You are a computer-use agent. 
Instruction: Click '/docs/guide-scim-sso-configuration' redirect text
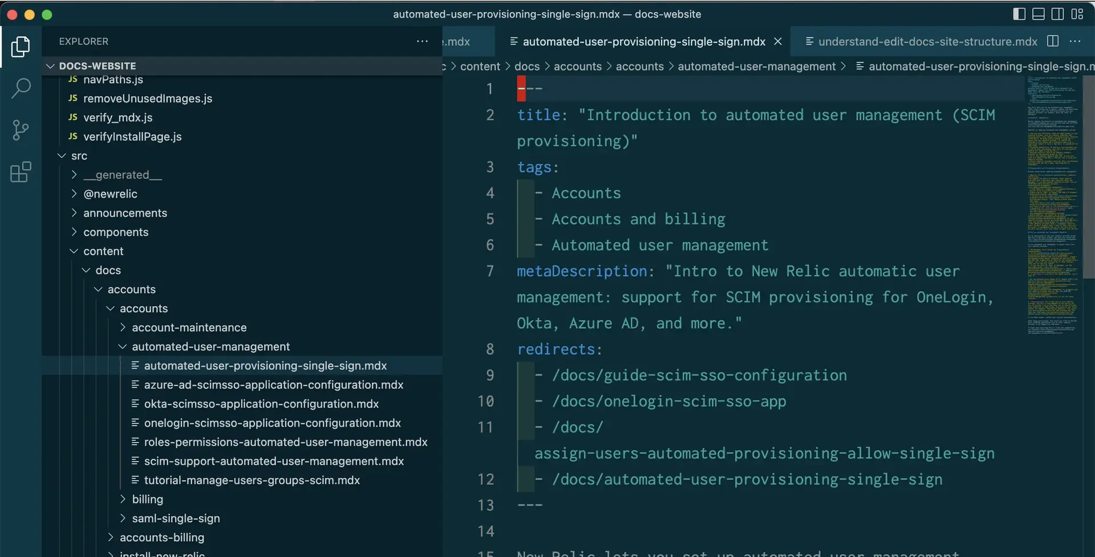coord(699,375)
